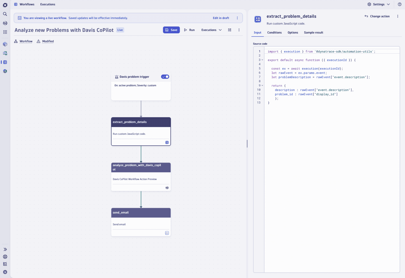The width and height of the screenshot is (405, 278).
Task: Open the help support icon at sidebar bottom
Action: (5, 257)
